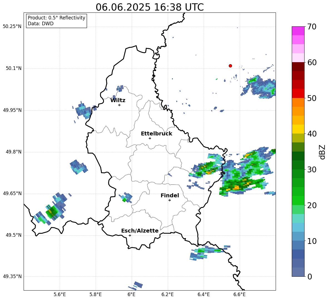
Task: Click the 49.5°N latitude label
Action: point(14,235)
